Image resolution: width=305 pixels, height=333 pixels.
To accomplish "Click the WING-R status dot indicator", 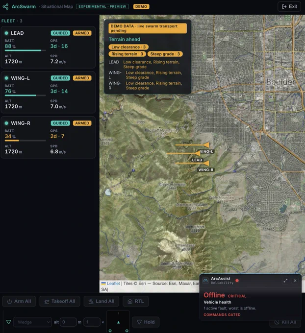I will [x=6, y=123].
